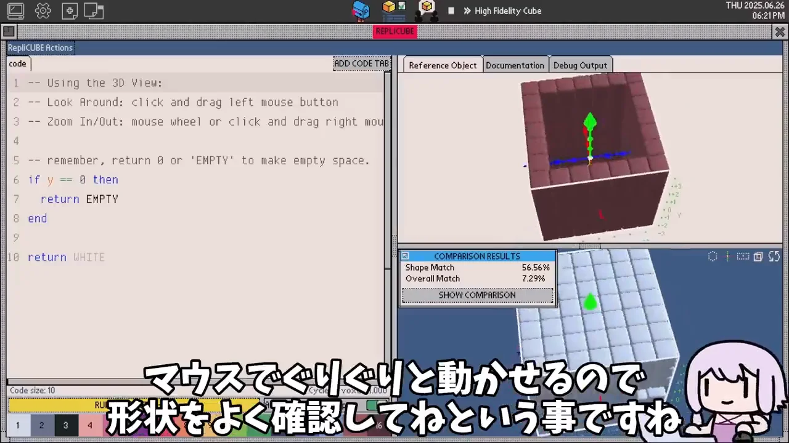Click ADD CODE TAB button
The height and width of the screenshot is (443, 789).
(362, 63)
